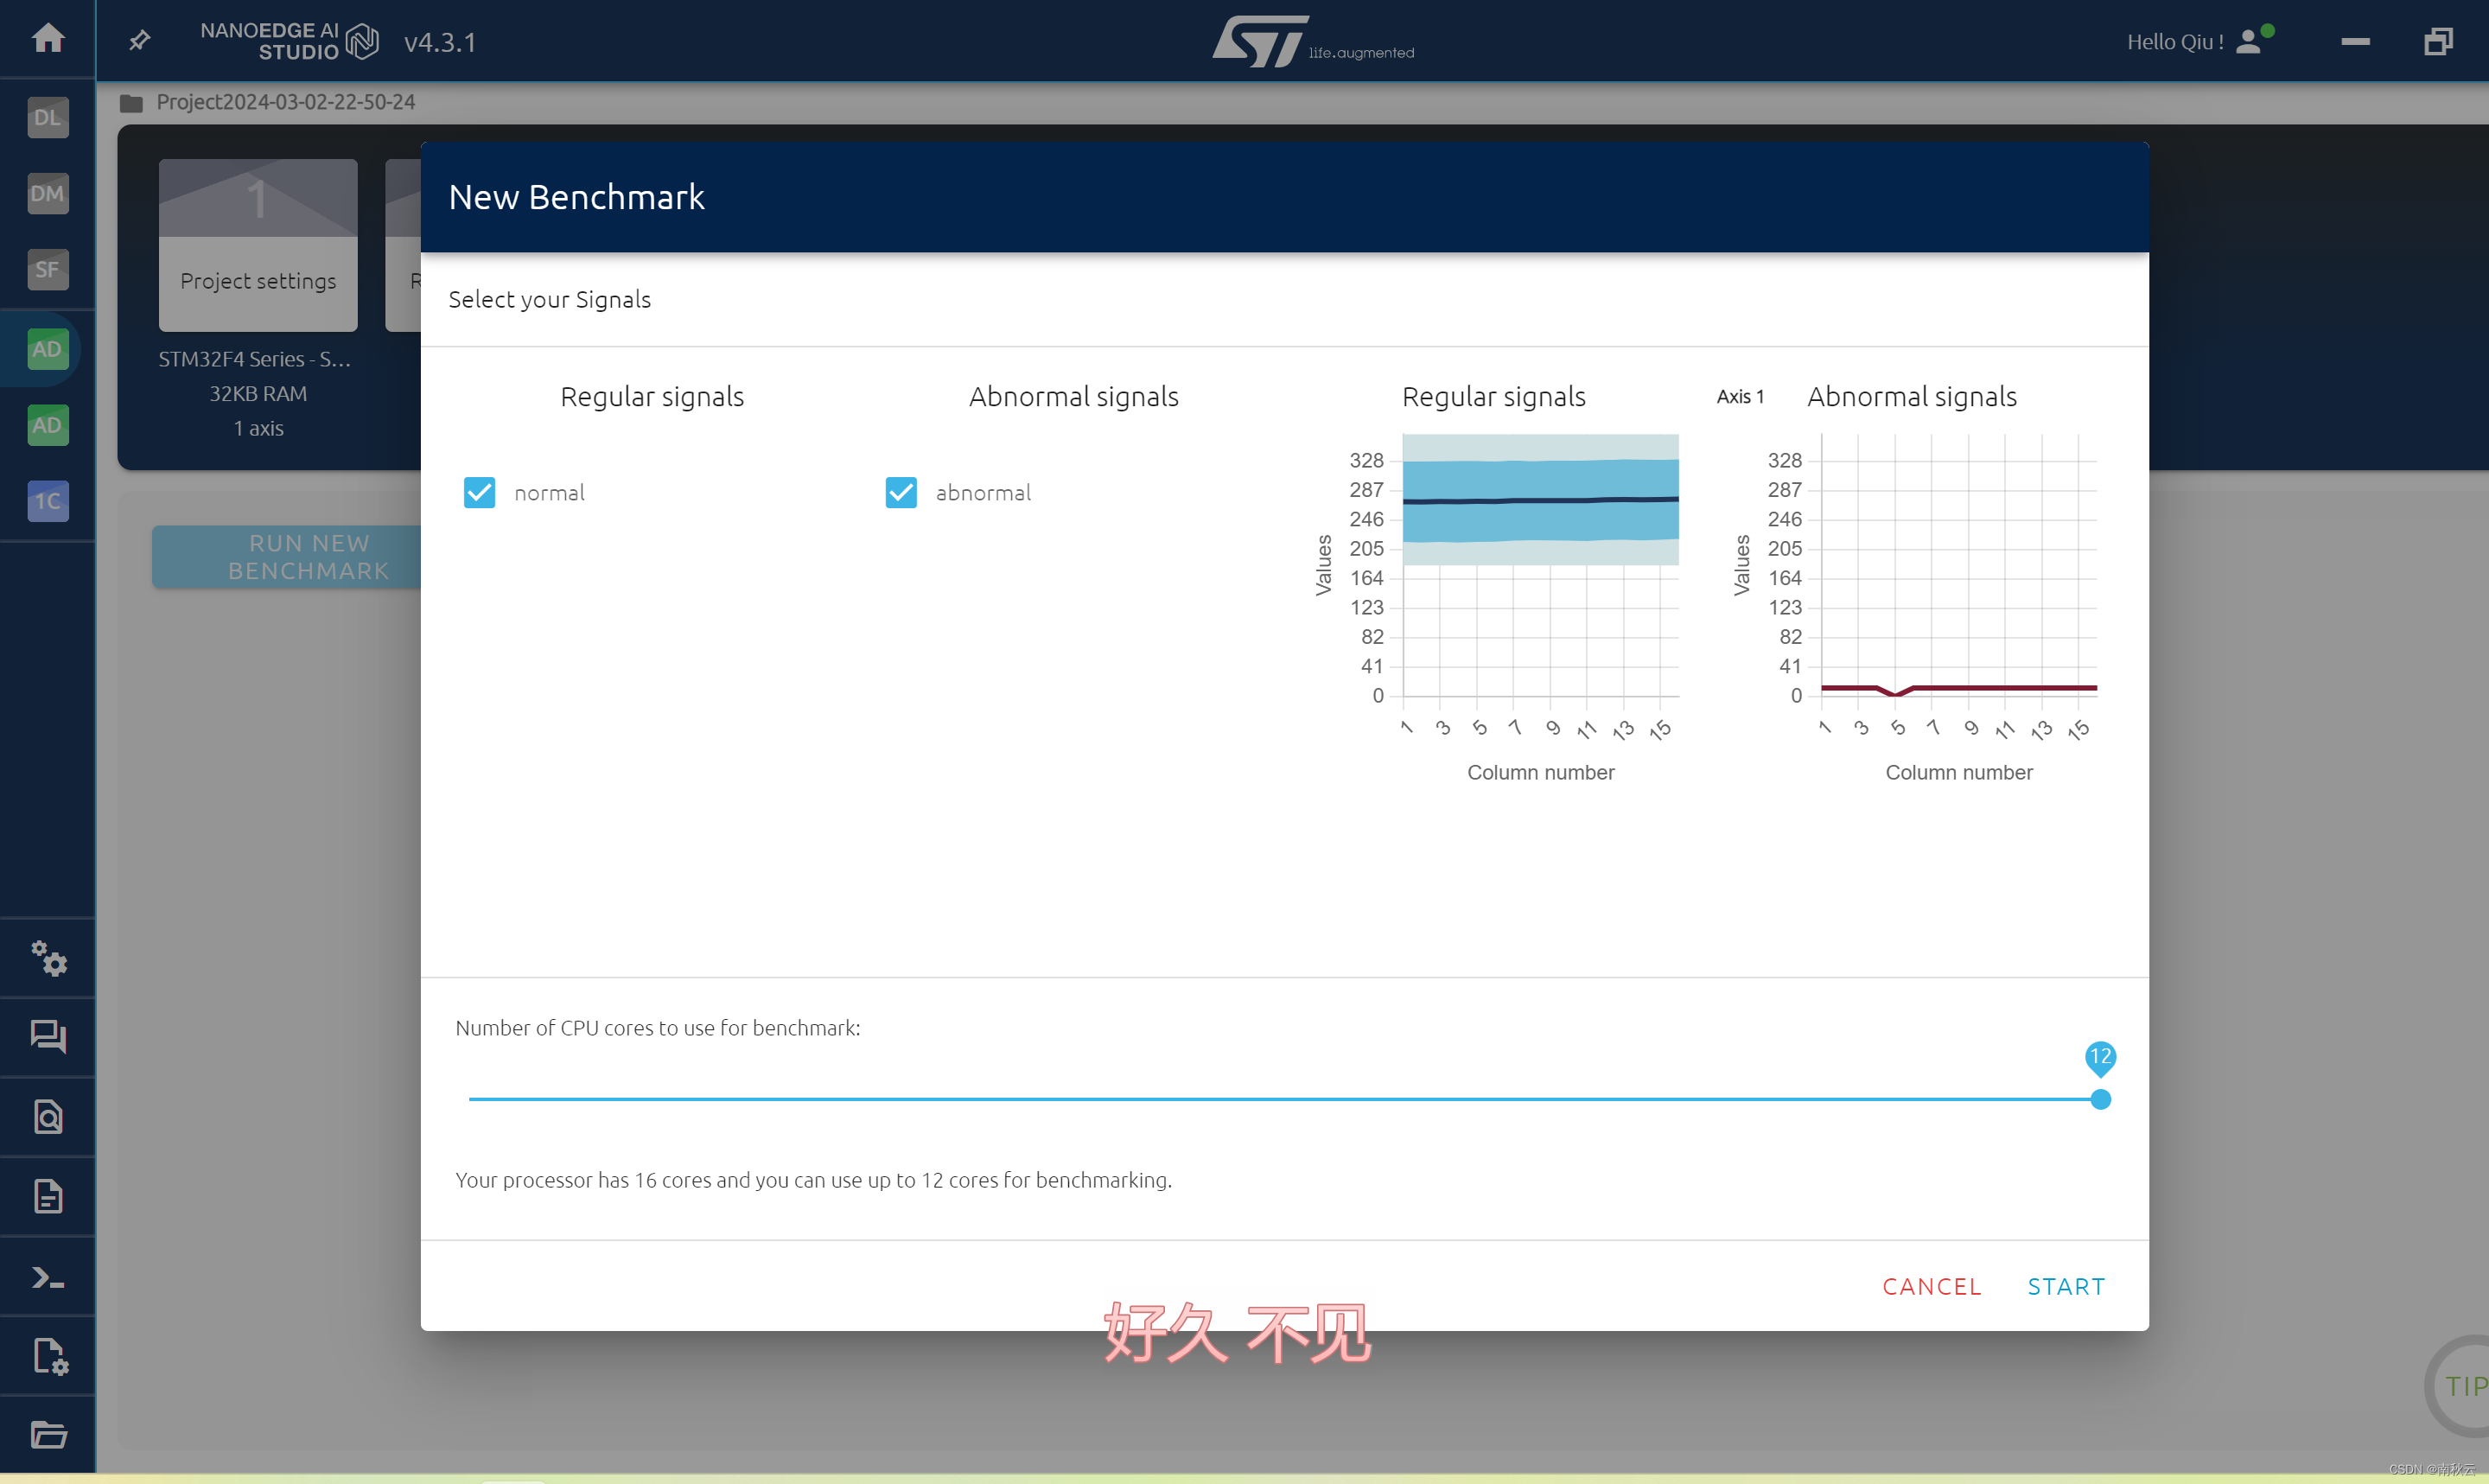Click the Hello Qiu user account icon
Viewport: 2489px width, 1484px height.
[x=2249, y=41]
